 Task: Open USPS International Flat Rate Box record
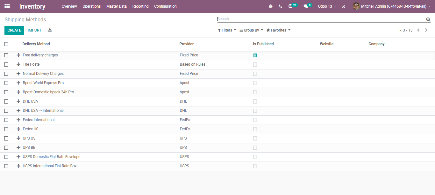point(49,166)
